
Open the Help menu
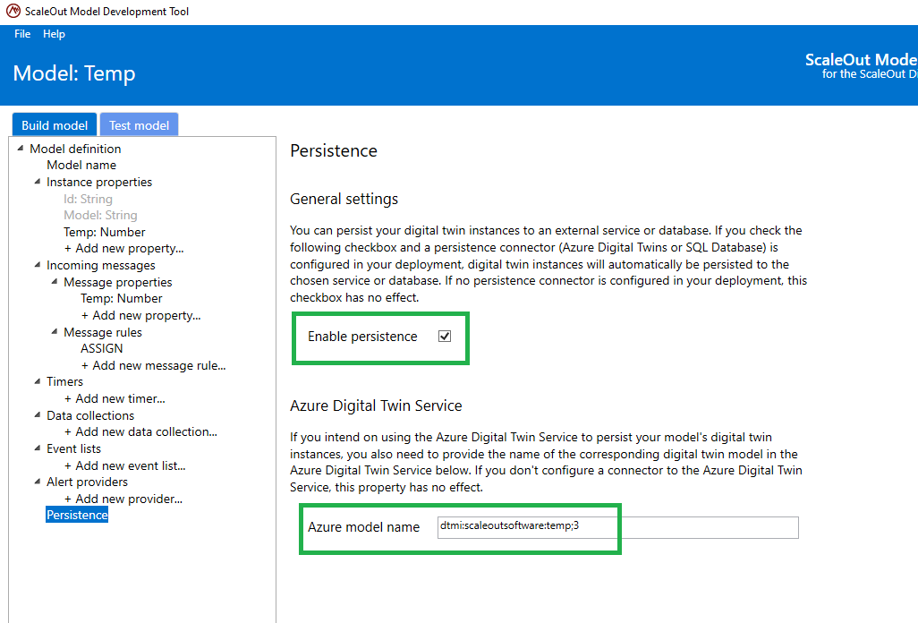coord(54,34)
